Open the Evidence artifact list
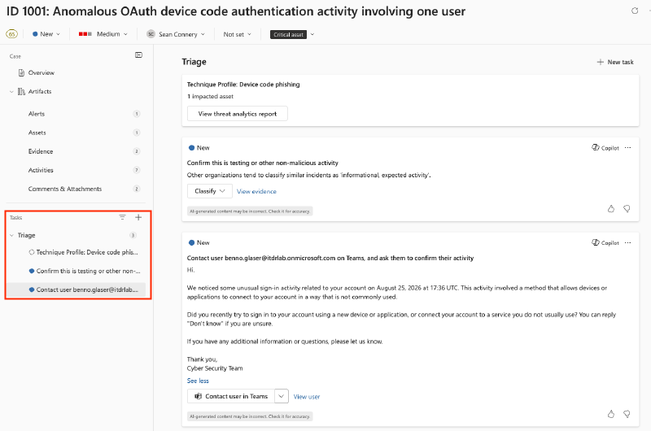 [41, 151]
